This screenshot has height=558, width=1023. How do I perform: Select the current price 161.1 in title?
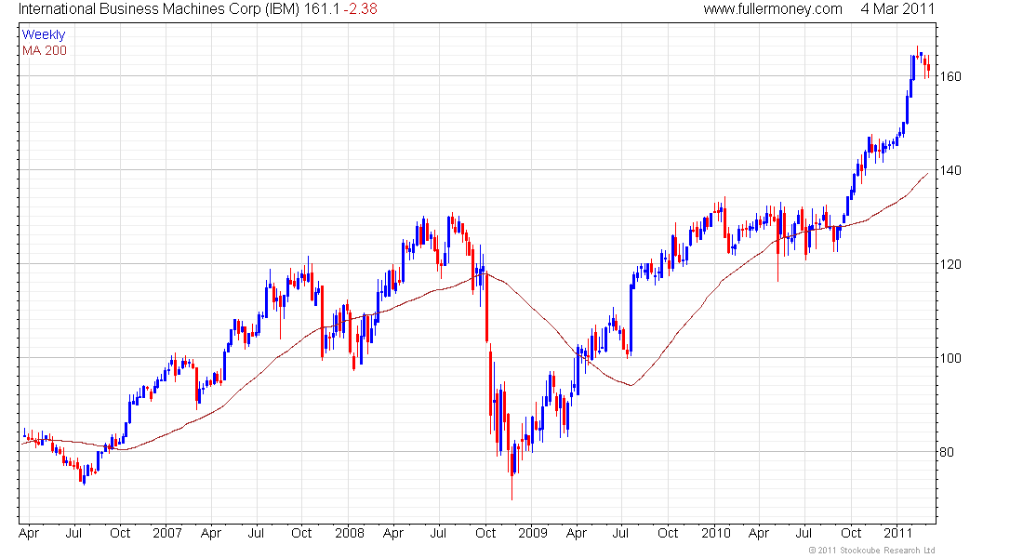click(x=322, y=9)
